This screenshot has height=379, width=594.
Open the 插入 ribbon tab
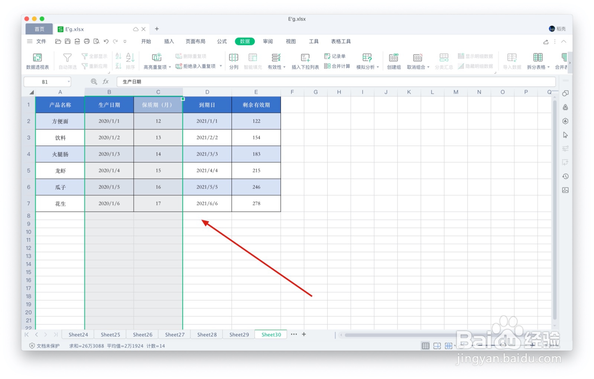(169, 41)
